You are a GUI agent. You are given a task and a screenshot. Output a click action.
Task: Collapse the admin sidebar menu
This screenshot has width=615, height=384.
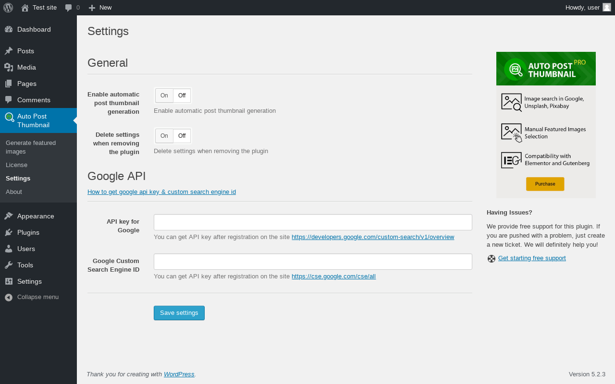tap(32, 297)
